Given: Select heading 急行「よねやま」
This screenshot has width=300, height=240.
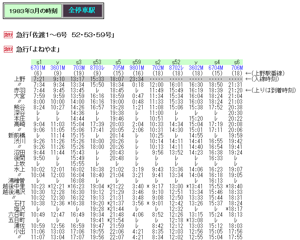Looking at the screenshot, I should (x=38, y=49).
